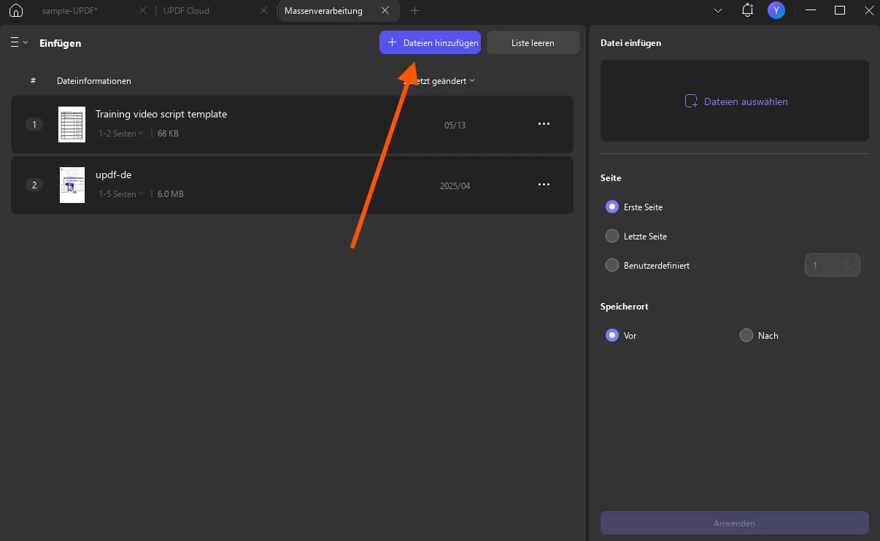
Task: Switch to the UPDF Cloud tab
Action: click(185, 11)
